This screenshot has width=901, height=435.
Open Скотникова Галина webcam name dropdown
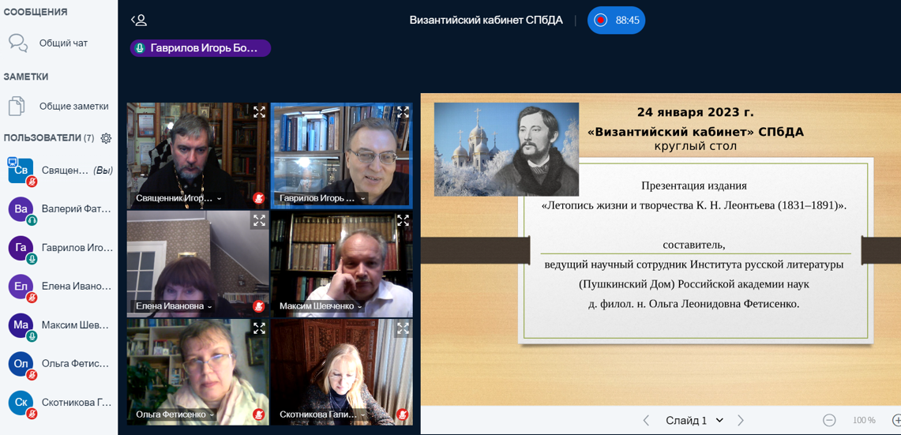click(x=321, y=414)
